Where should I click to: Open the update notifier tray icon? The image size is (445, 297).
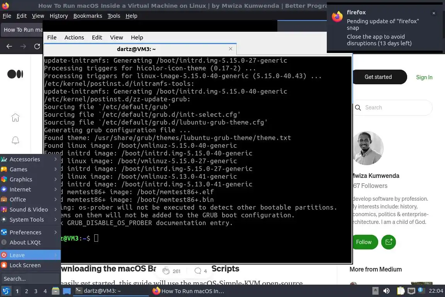(x=421, y=290)
